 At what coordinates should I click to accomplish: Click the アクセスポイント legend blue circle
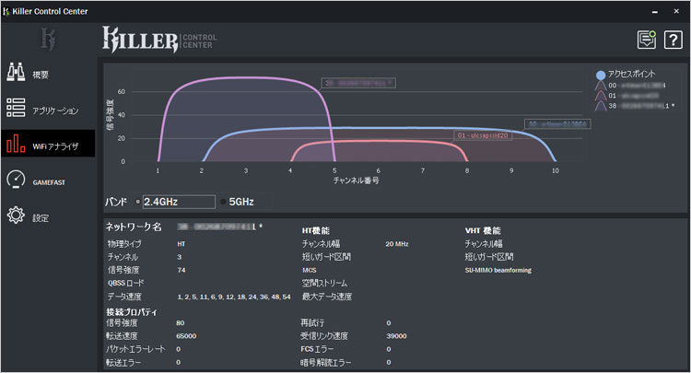click(601, 76)
